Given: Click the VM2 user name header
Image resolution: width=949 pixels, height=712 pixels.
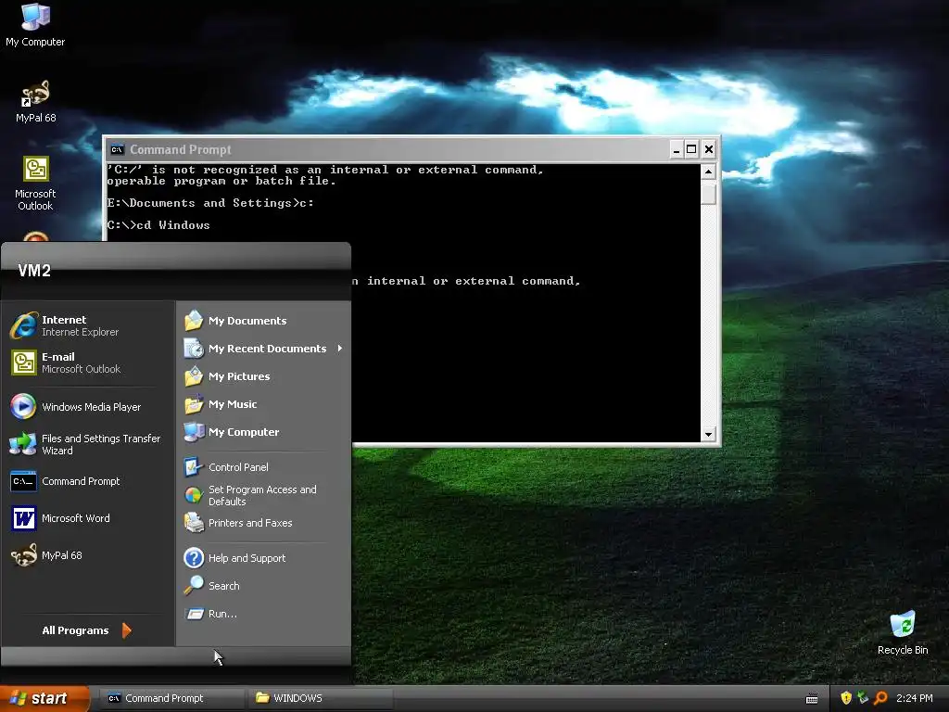Looking at the screenshot, I should click(x=34, y=271).
